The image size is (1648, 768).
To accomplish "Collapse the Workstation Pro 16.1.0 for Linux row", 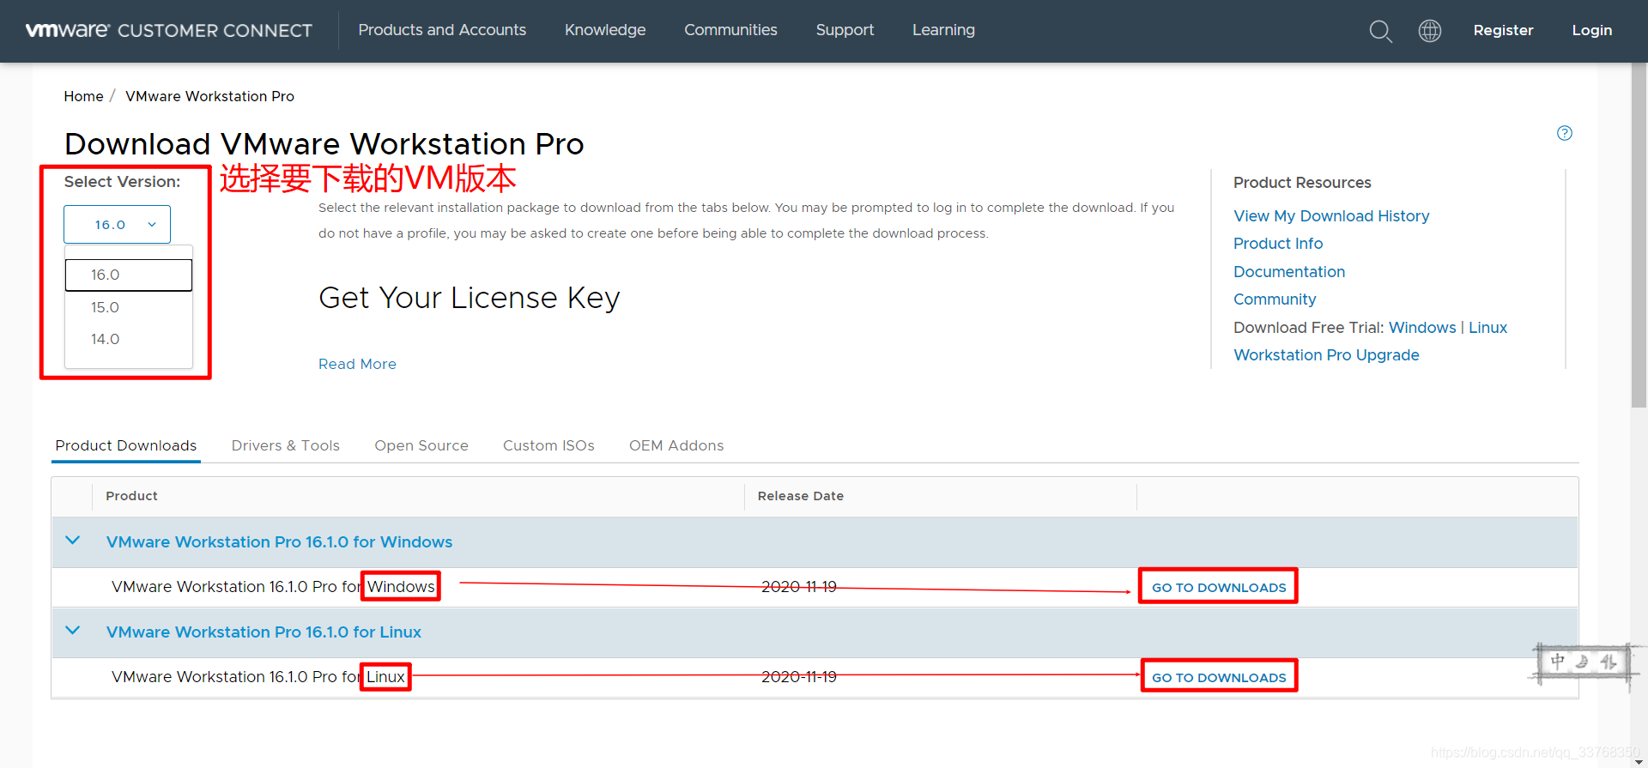I will pyautogui.click(x=73, y=631).
